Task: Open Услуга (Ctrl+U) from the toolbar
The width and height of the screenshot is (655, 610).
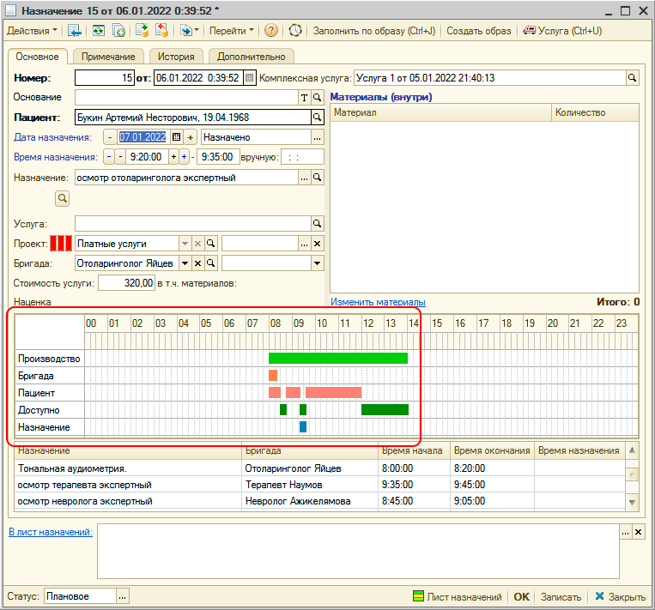Action: coord(563,31)
